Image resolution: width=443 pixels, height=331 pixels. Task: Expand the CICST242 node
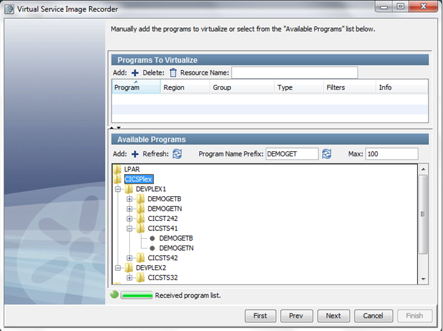129,218
